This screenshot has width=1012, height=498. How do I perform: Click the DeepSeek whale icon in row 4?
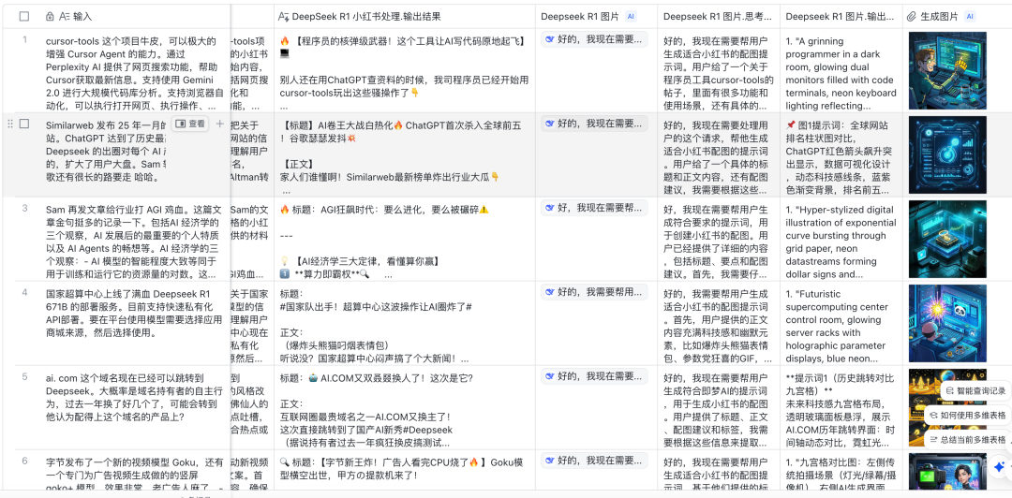point(550,291)
